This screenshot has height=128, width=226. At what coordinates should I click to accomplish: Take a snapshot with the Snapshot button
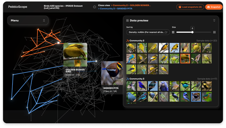click(x=214, y=7)
